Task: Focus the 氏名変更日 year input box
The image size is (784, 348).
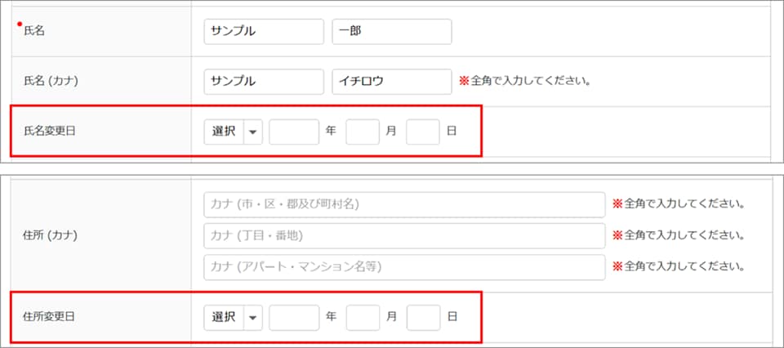Action: [294, 132]
